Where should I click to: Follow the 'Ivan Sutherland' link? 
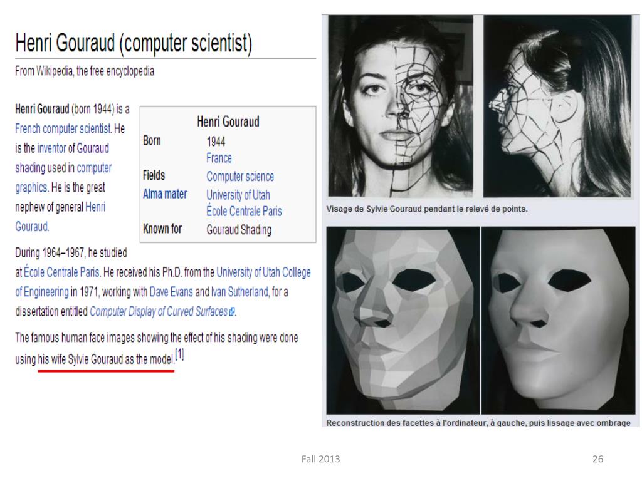click(x=239, y=292)
